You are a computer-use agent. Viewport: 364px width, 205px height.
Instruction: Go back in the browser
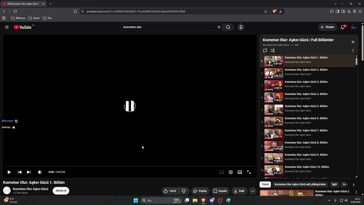[4, 11]
